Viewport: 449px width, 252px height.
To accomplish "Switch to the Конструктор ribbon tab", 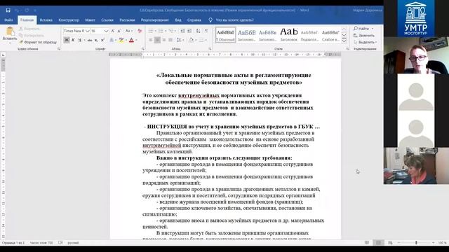I will click(69, 20).
